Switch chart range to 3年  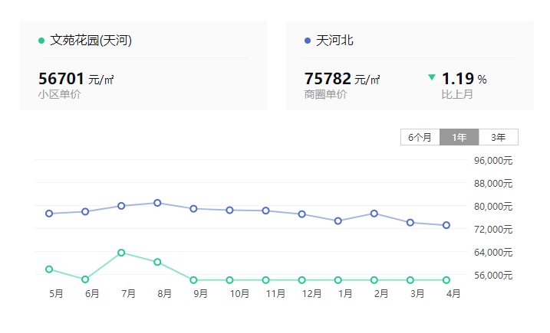point(499,137)
